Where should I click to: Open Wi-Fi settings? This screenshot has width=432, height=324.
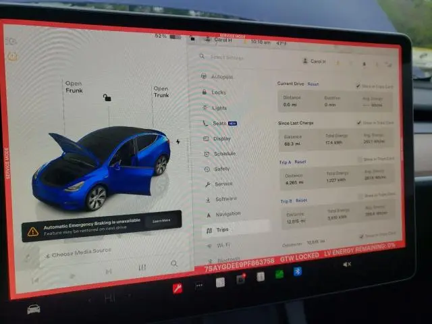pos(219,245)
